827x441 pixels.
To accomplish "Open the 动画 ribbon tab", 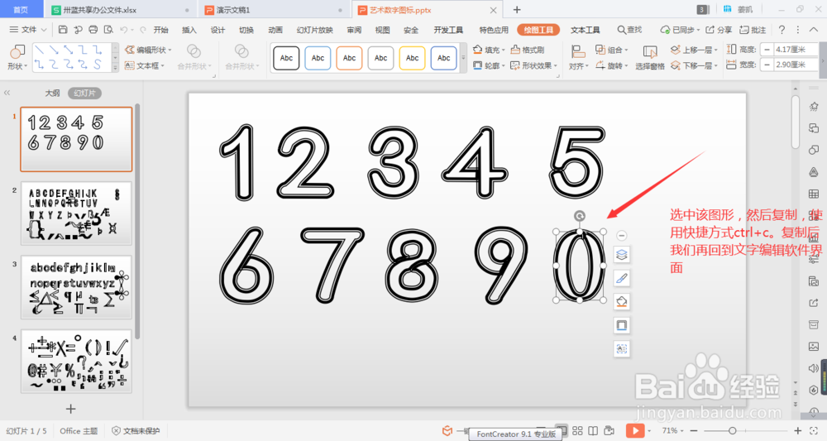I will 275,30.
